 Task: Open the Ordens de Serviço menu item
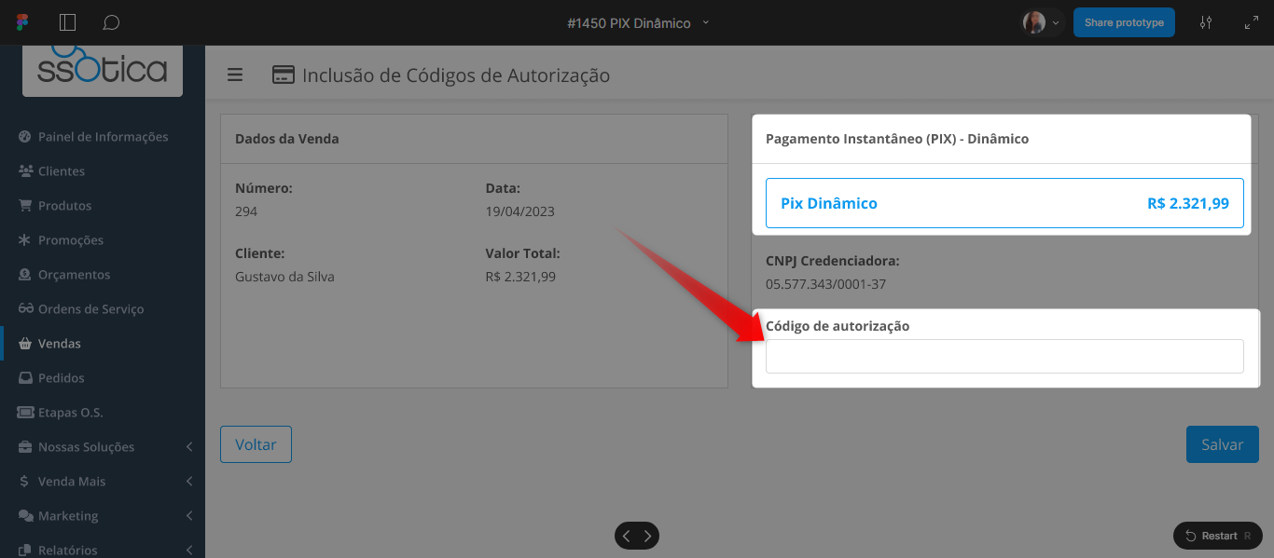(103, 309)
